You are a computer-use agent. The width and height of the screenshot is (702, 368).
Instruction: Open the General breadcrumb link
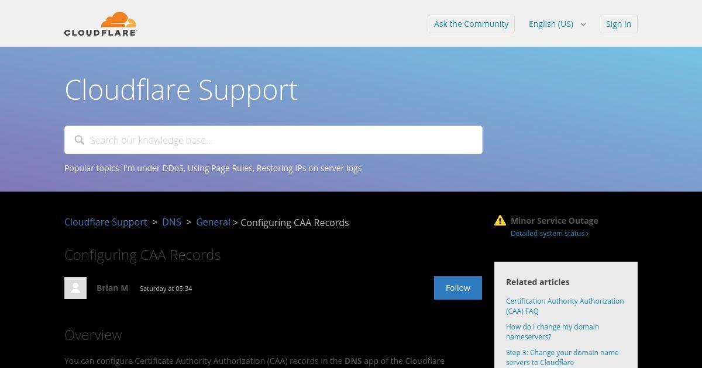(213, 222)
